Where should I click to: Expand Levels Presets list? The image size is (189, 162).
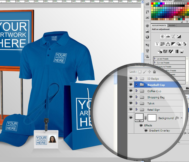[x=155, y=59]
